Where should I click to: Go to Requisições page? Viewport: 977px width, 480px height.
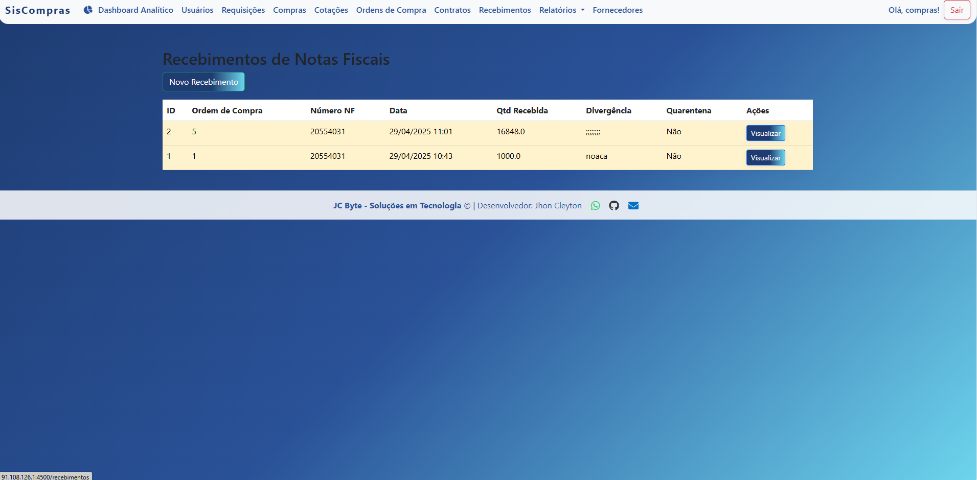243,10
